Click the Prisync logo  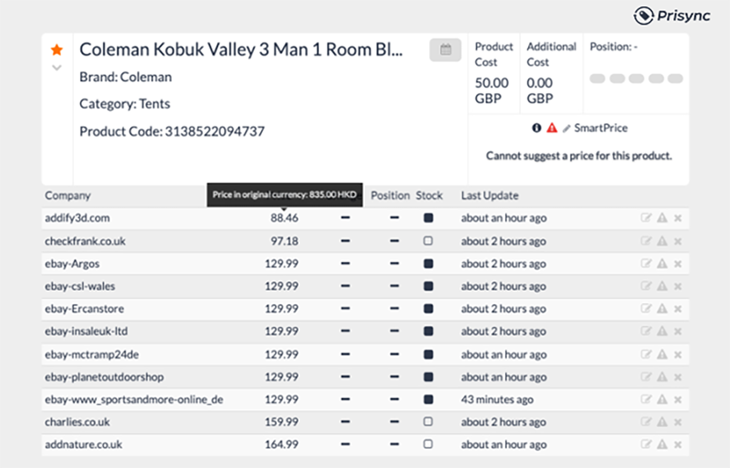[672, 16]
